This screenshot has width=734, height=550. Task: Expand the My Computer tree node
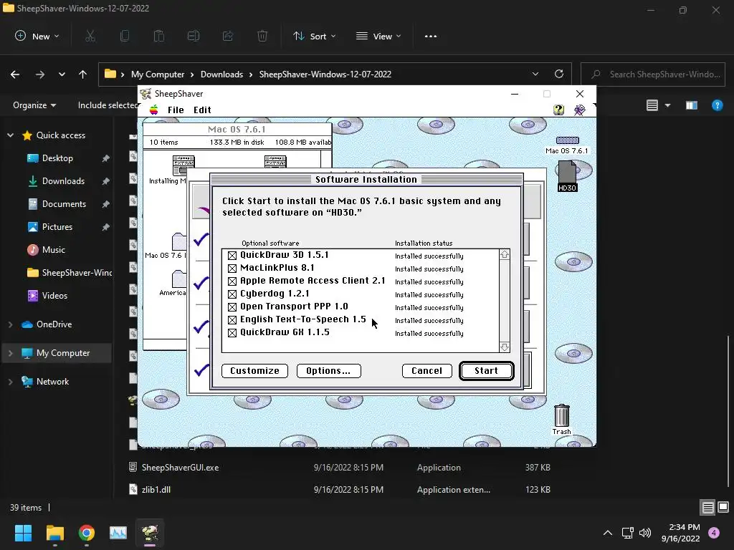(10, 353)
